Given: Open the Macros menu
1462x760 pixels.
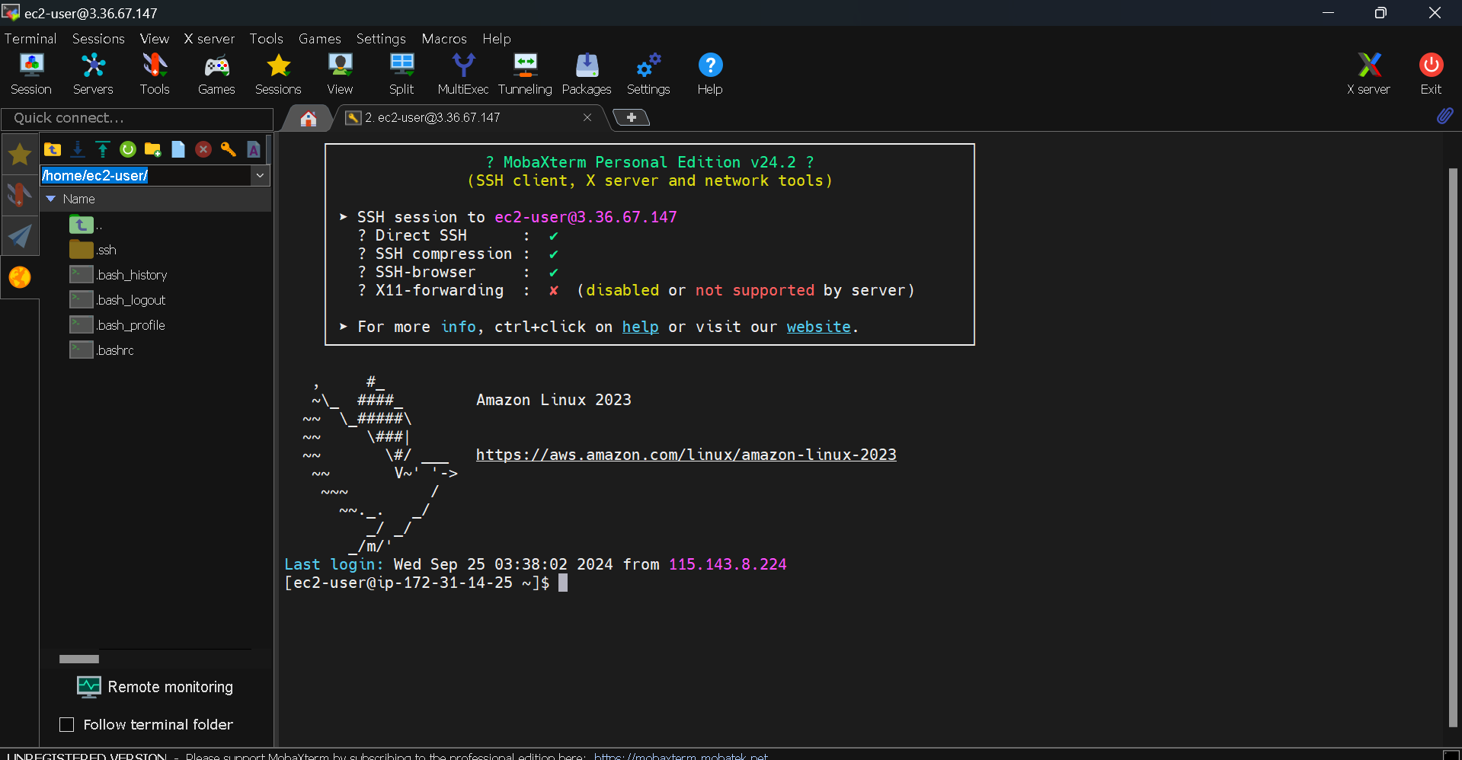Looking at the screenshot, I should (x=444, y=39).
